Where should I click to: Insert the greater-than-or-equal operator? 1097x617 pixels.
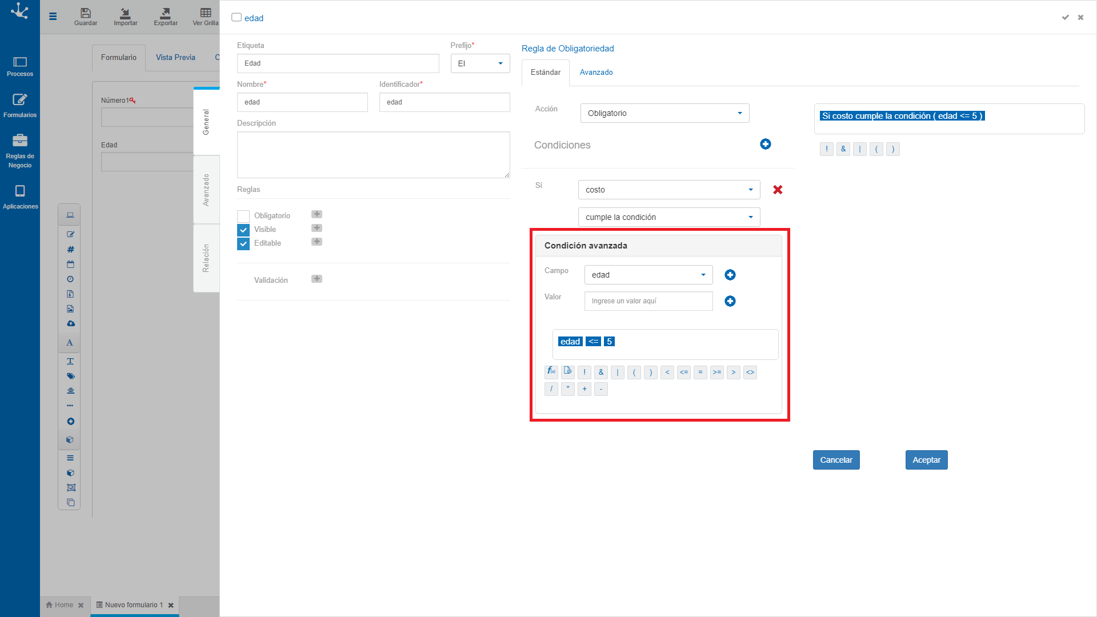click(x=717, y=372)
